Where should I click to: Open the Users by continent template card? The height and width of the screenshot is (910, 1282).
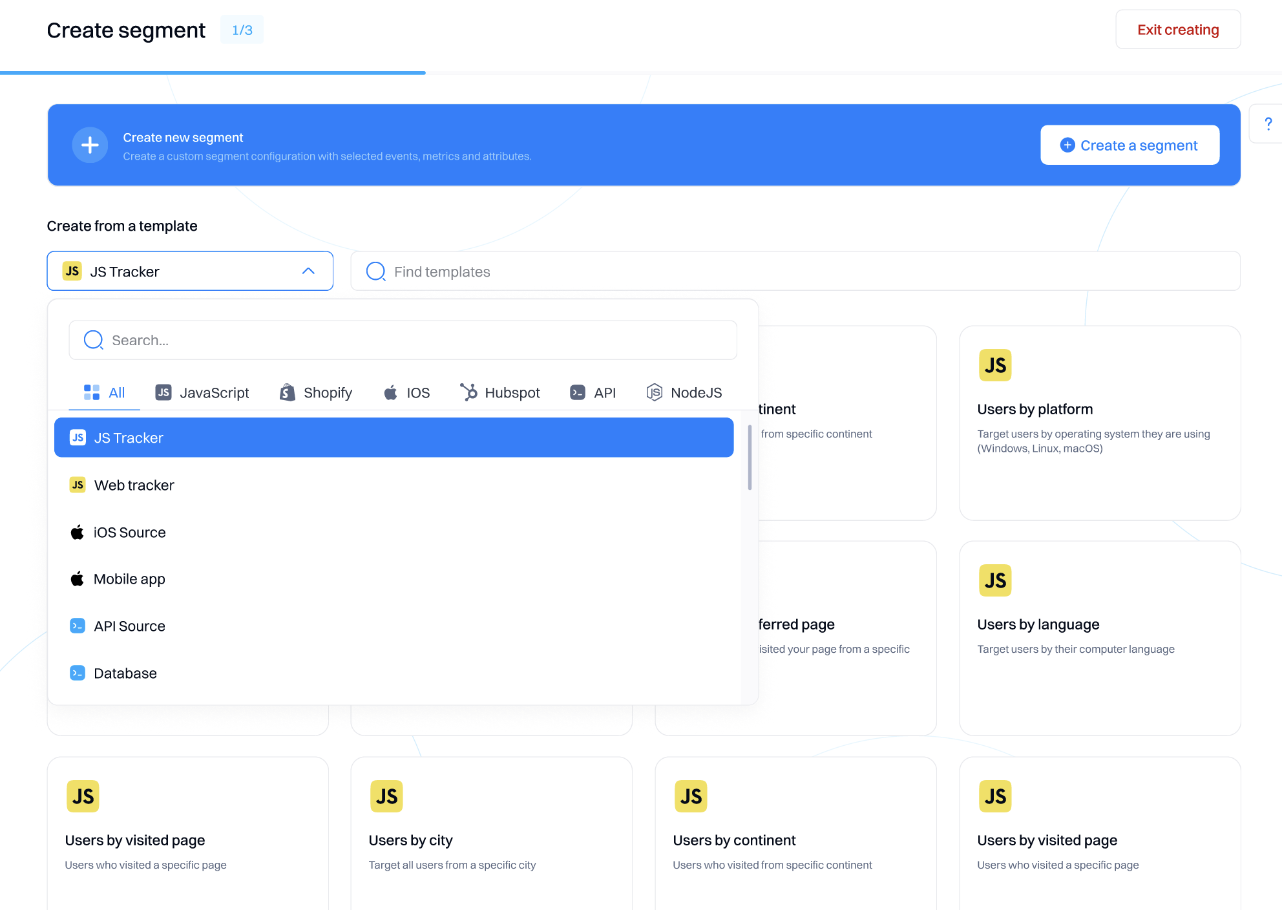[795, 840]
